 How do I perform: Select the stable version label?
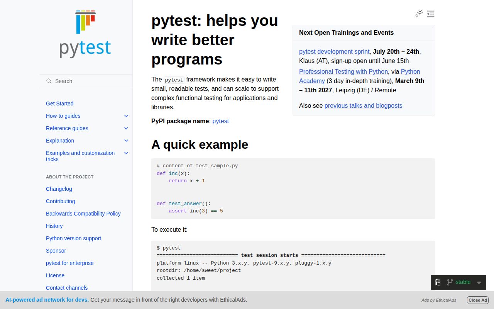463,282
